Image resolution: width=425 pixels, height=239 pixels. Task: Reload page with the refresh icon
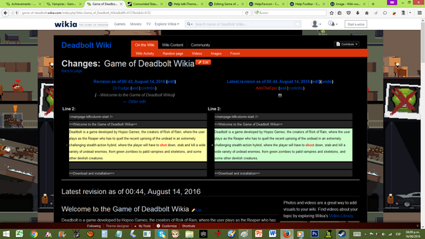click(246, 13)
